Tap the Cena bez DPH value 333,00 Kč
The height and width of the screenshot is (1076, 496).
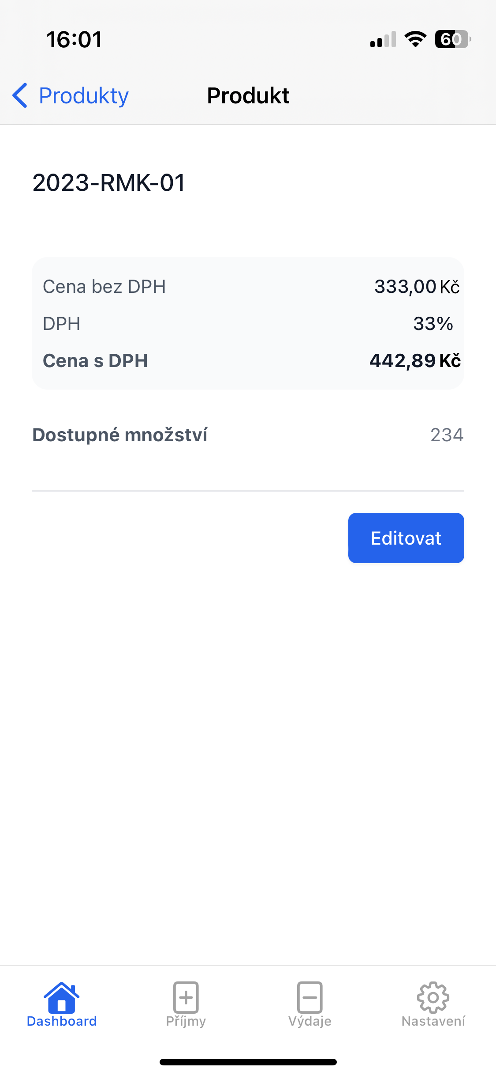[x=417, y=287]
